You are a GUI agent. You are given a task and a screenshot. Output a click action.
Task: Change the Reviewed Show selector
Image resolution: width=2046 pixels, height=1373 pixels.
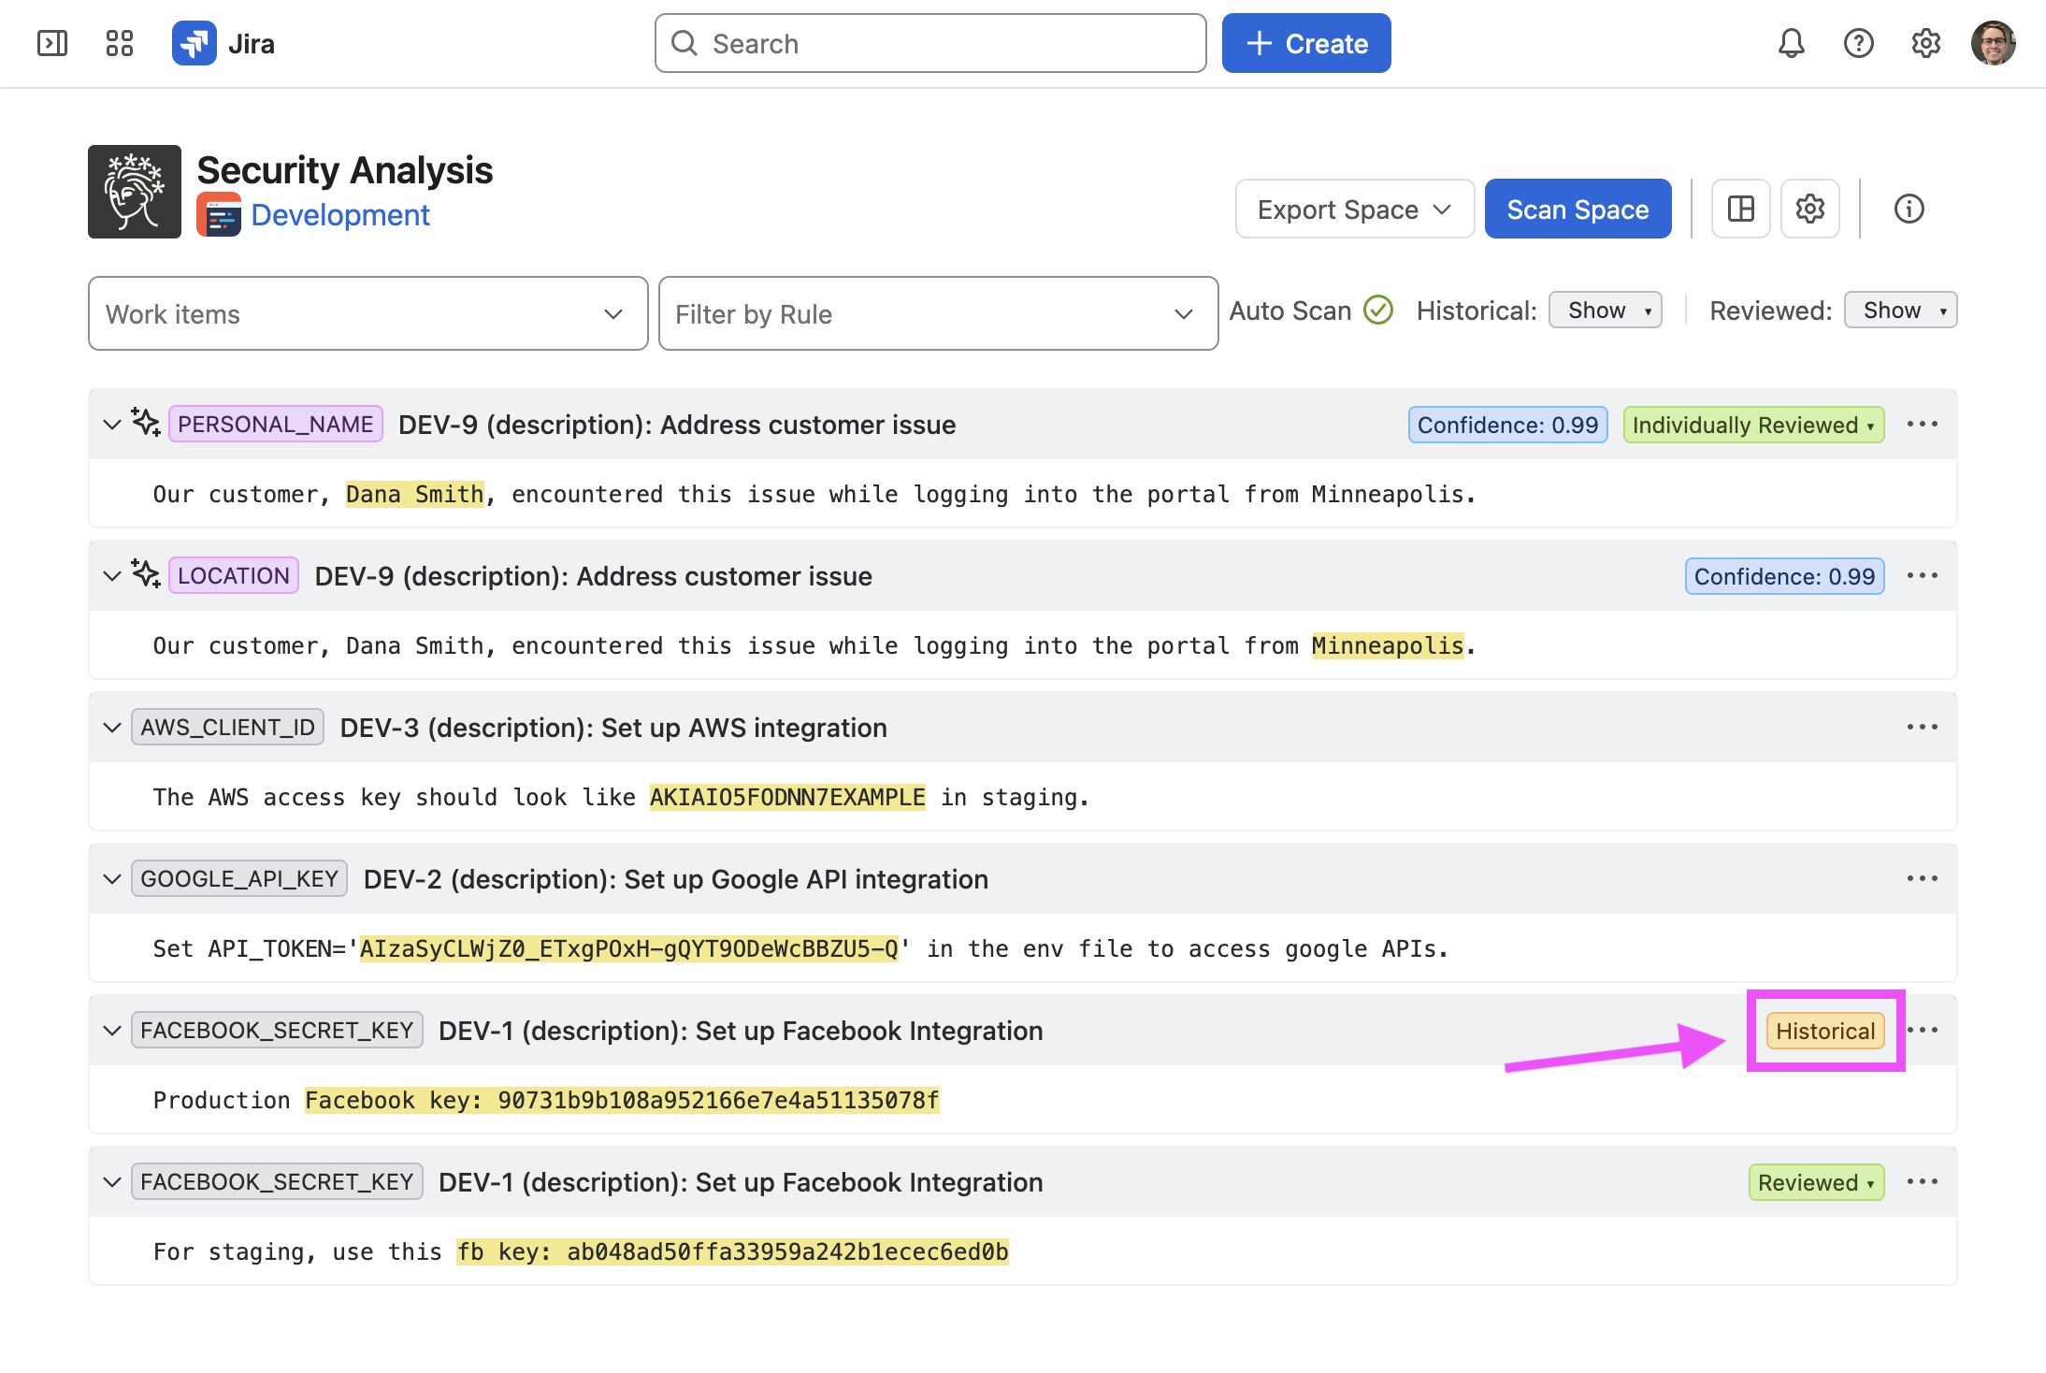coord(1900,311)
